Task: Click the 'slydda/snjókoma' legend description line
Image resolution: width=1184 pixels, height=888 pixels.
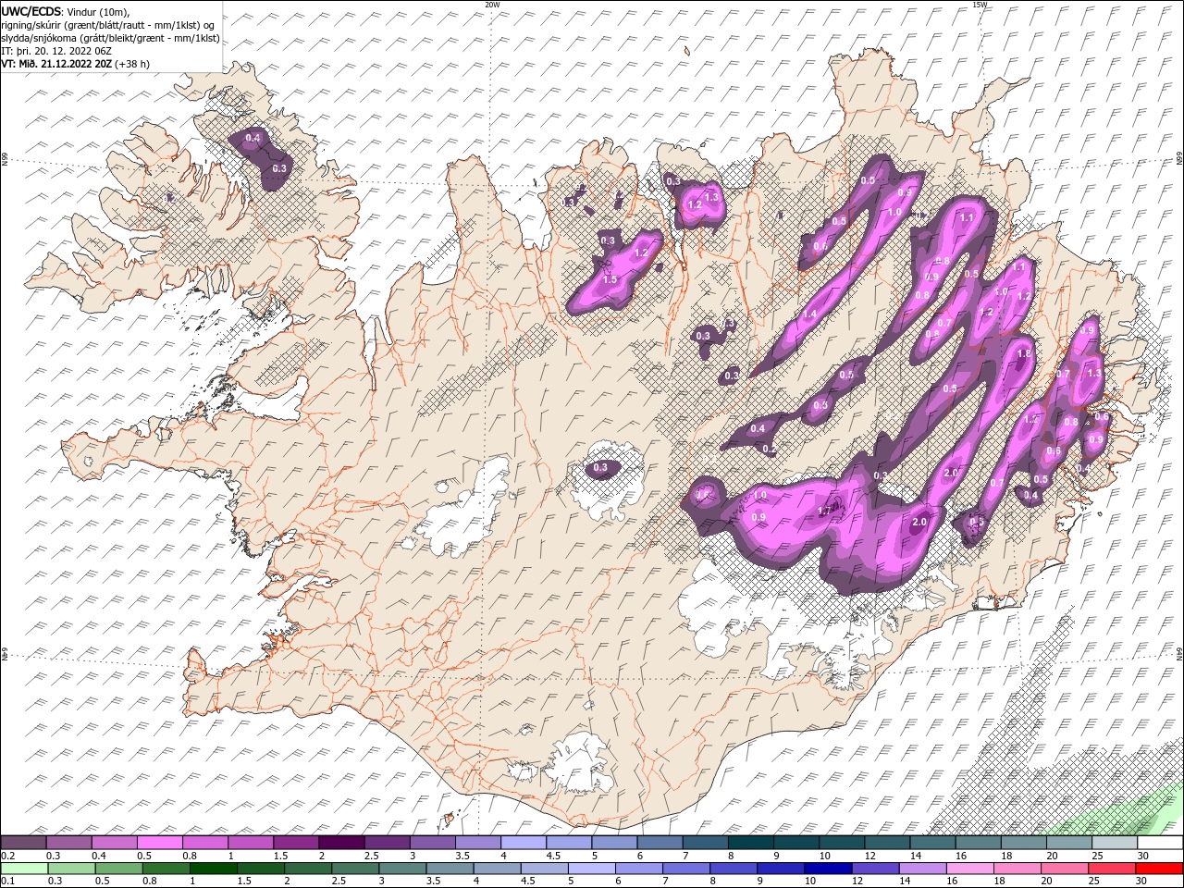Action: point(111,38)
